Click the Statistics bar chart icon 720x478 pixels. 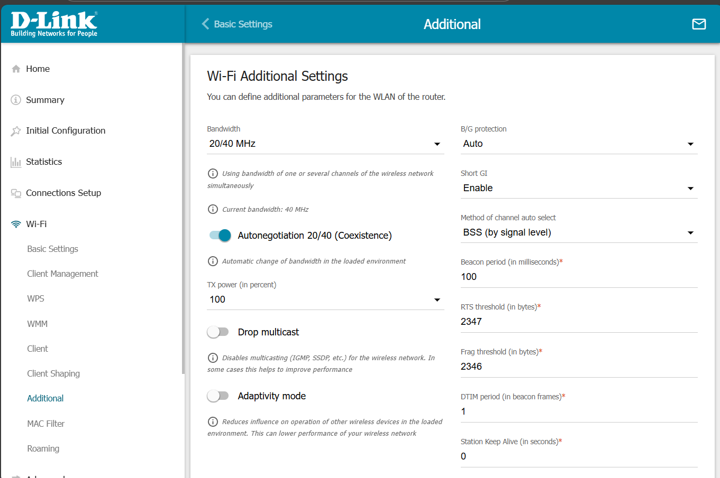click(16, 162)
